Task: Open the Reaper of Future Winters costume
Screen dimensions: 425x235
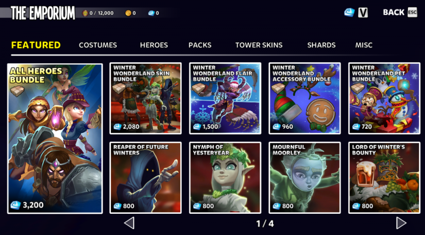Action: 145,178
